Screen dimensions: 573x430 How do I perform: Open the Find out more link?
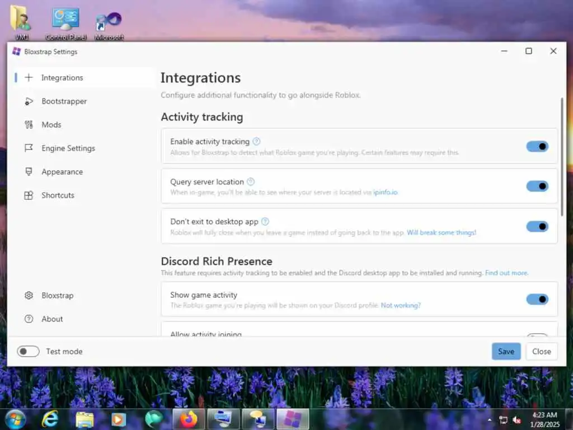click(x=506, y=273)
